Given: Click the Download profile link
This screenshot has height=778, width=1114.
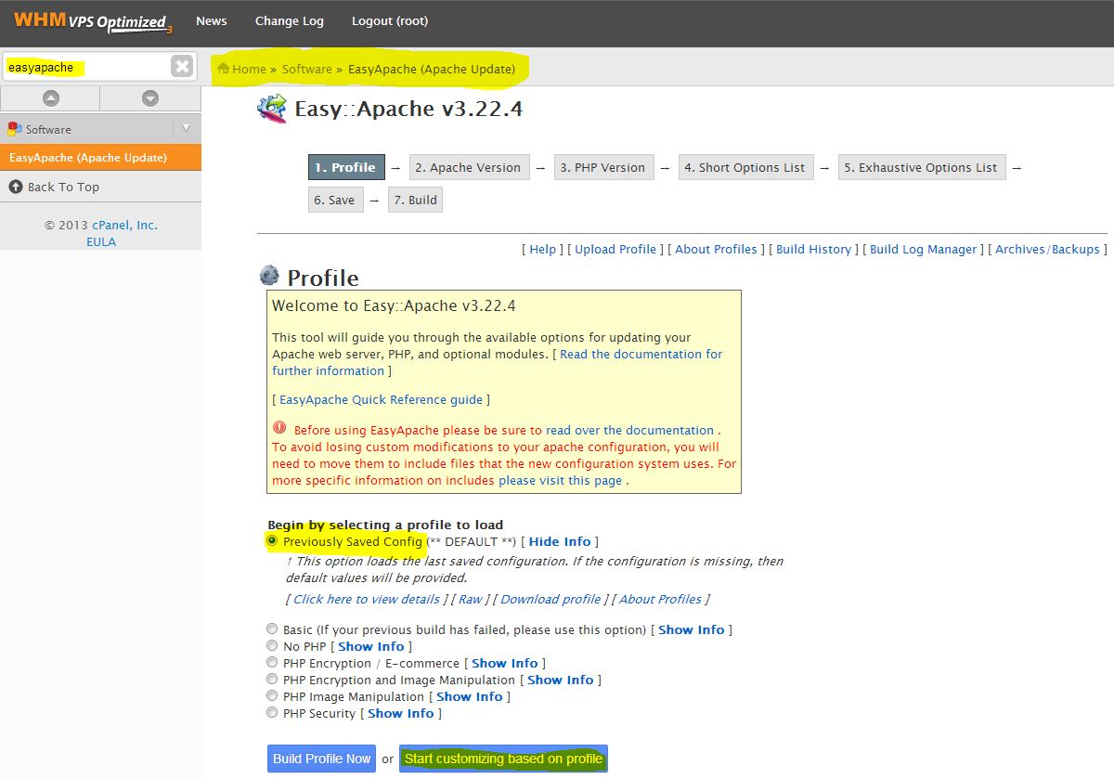Looking at the screenshot, I should pyautogui.click(x=551, y=599).
